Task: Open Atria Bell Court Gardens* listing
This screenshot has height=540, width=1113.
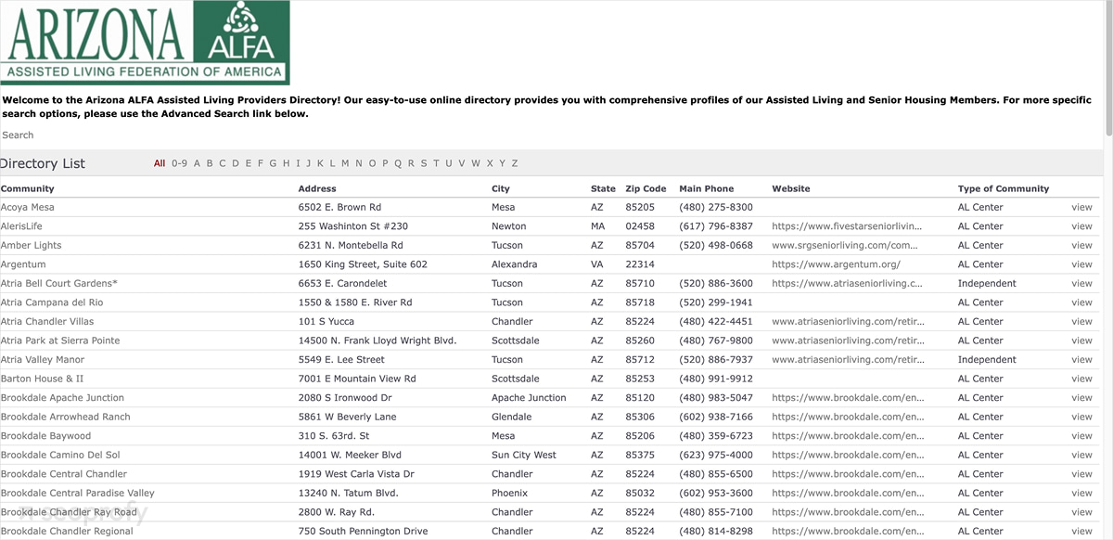Action: tap(59, 283)
